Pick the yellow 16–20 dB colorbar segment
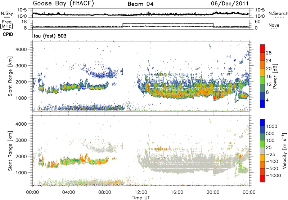The width and height of the screenshot is (288, 200). click(262, 72)
